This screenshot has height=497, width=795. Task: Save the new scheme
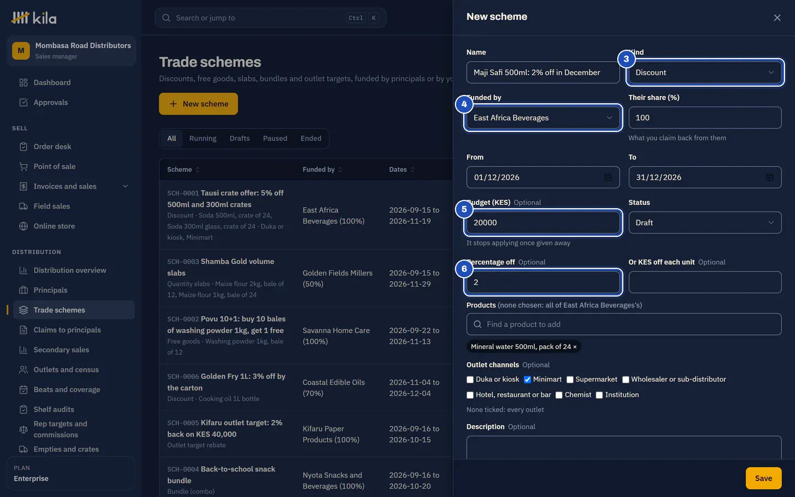764,478
